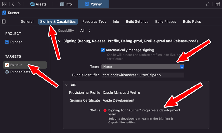Image resolution: width=222 pixels, height=133 pixels.
Task: Add an editor pane on the right
Action: pos(218,4)
